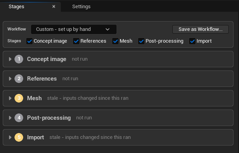Image resolution: width=239 pixels, height=153 pixels.
Task: Click the References section title
Action: (x=42, y=79)
